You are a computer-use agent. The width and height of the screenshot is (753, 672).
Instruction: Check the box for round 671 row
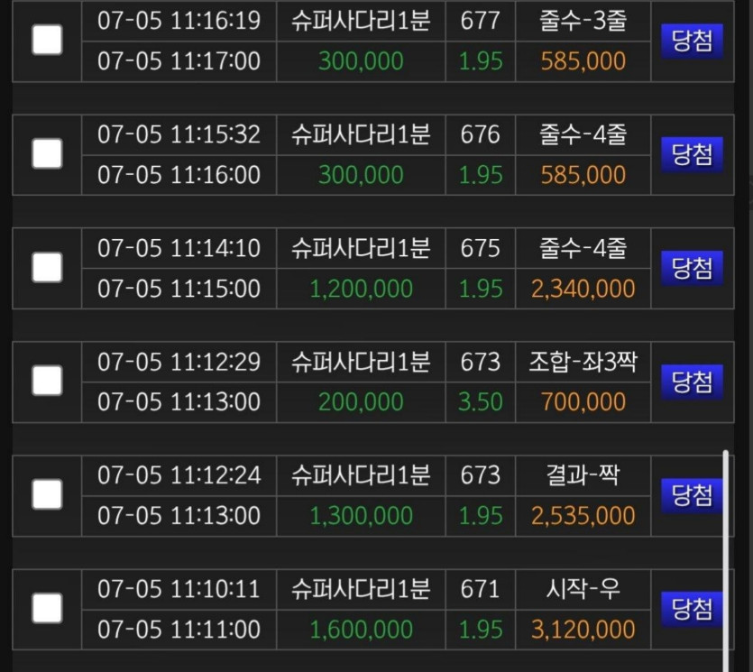(47, 609)
